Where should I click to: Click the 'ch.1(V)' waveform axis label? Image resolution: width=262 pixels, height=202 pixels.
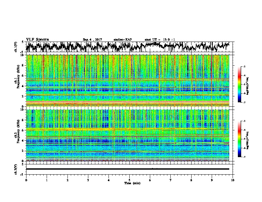(x=16, y=47)
